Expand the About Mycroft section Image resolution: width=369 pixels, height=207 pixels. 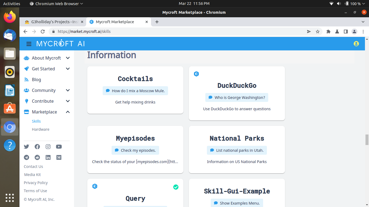pos(68,58)
